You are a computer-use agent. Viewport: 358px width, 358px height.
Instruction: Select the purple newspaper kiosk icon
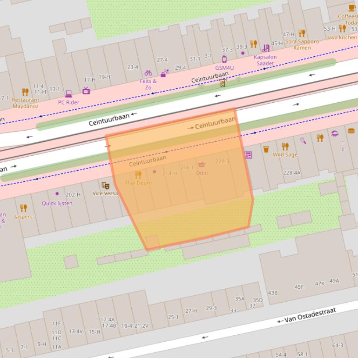pos(248,155)
